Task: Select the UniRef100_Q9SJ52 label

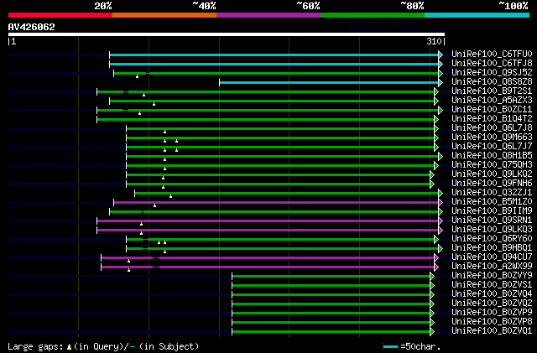Action: pyautogui.click(x=492, y=73)
